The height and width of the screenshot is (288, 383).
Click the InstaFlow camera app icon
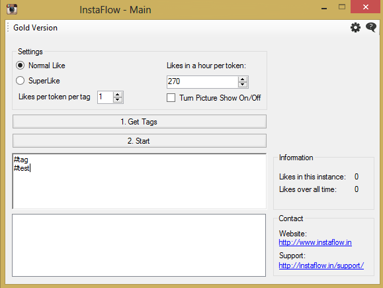pyautogui.click(x=12, y=9)
